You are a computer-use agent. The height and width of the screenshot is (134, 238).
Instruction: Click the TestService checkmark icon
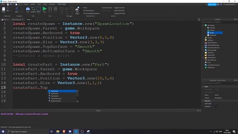(206, 67)
